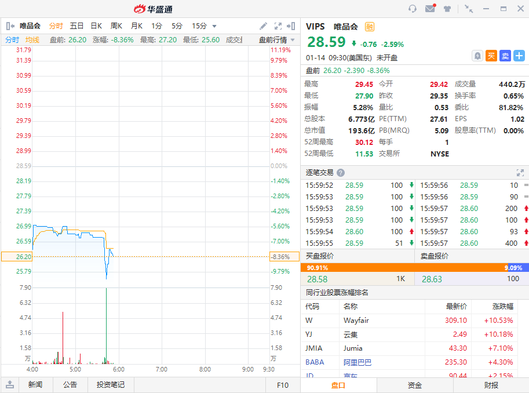Open the 公告 tab
The image size is (529, 393).
(x=70, y=385)
